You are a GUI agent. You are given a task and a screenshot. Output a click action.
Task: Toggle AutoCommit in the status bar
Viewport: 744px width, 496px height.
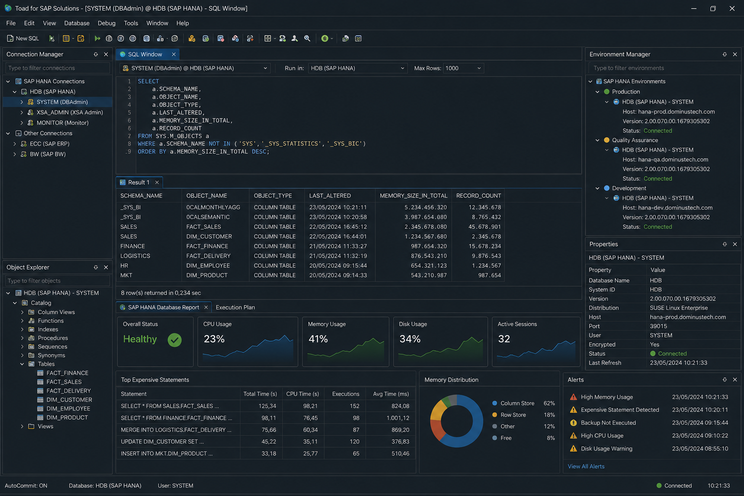tap(26, 486)
